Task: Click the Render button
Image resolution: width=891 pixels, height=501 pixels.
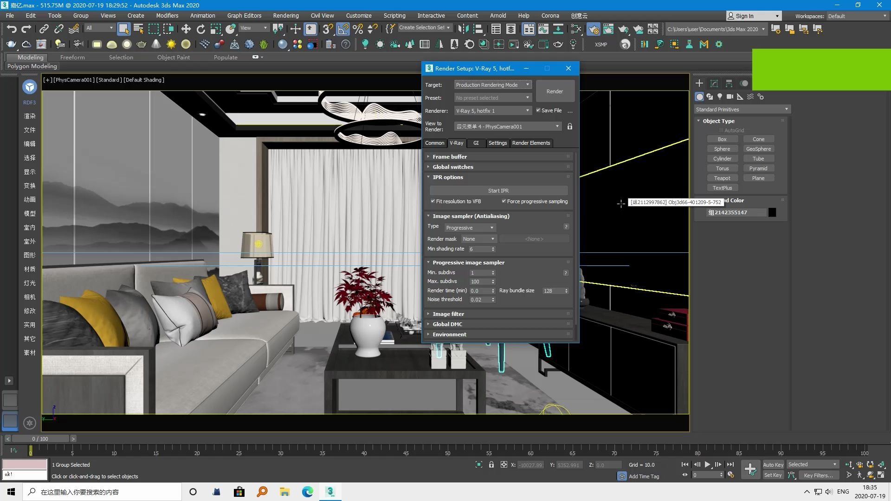Action: point(555,91)
